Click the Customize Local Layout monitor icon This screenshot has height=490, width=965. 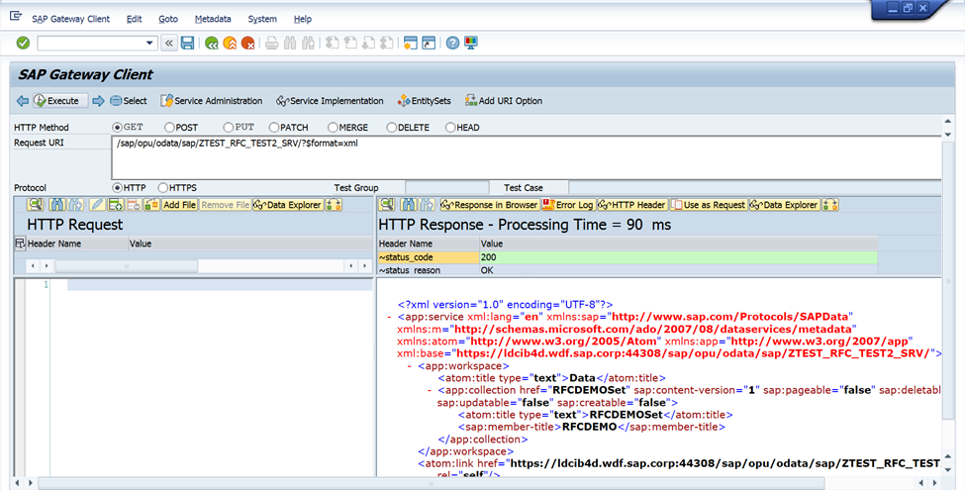coord(471,44)
